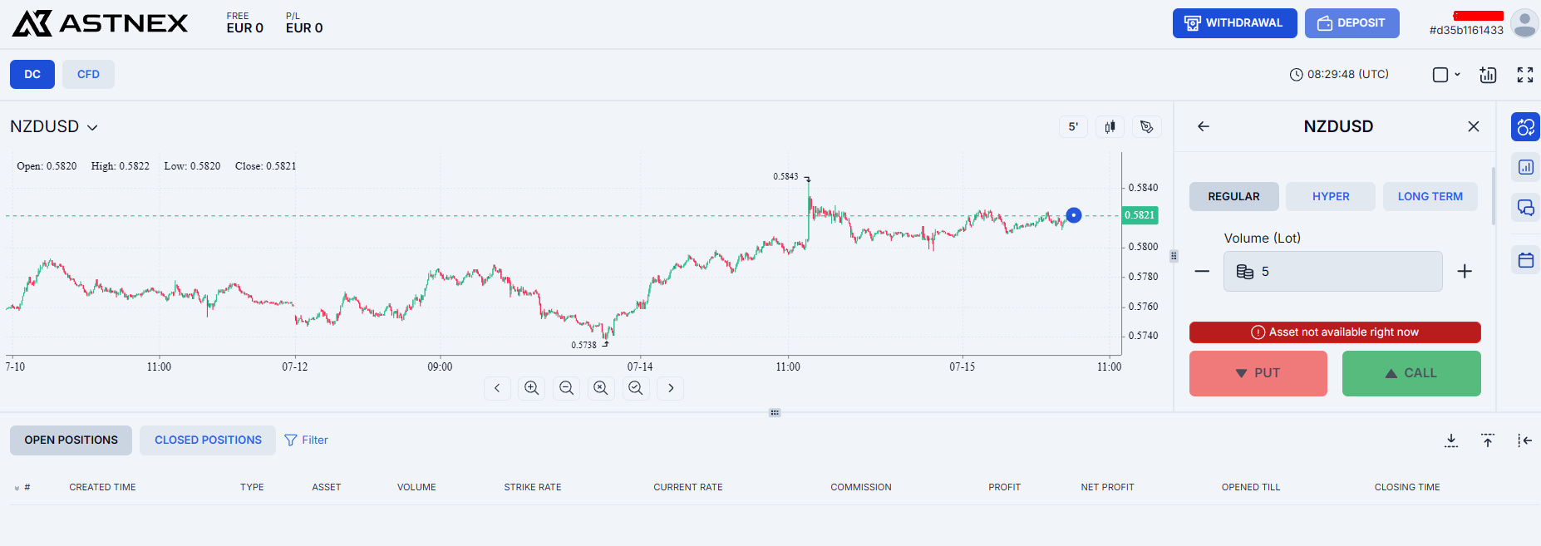
Task: Go back from NZDUSD trade panel
Action: coord(1203,126)
